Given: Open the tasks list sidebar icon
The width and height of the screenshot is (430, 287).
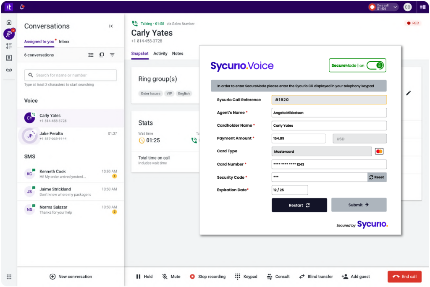Looking at the screenshot, I should (9, 46).
